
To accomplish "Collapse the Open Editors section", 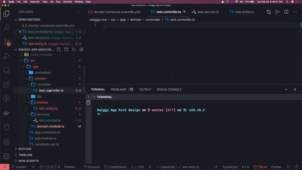I will [x=16, y=20].
